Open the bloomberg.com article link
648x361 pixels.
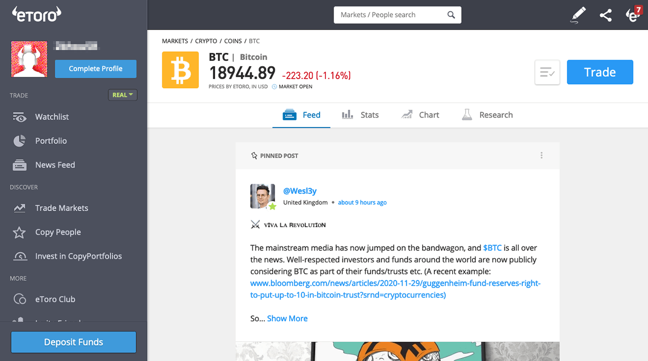395,289
